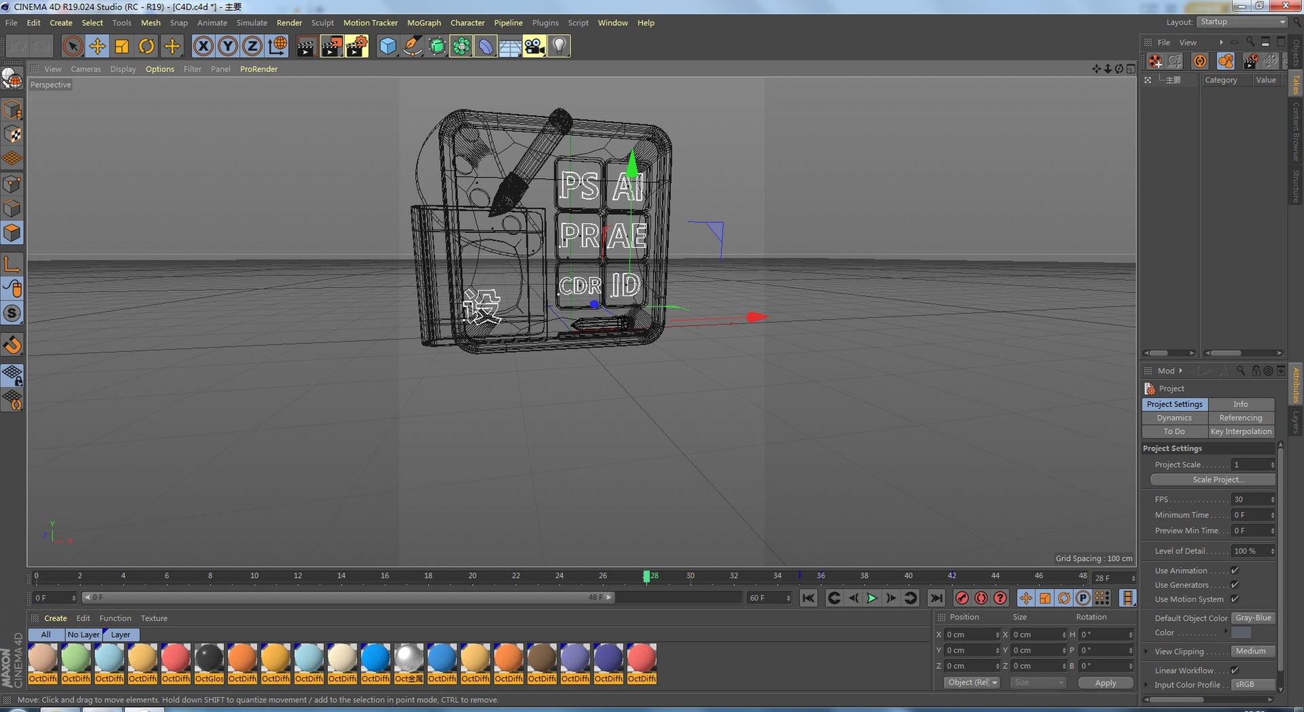Open the MoGraph menu

(x=424, y=22)
